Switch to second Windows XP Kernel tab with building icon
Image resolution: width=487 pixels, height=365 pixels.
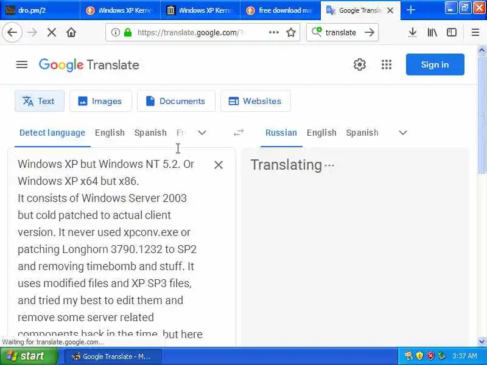[x=200, y=10]
